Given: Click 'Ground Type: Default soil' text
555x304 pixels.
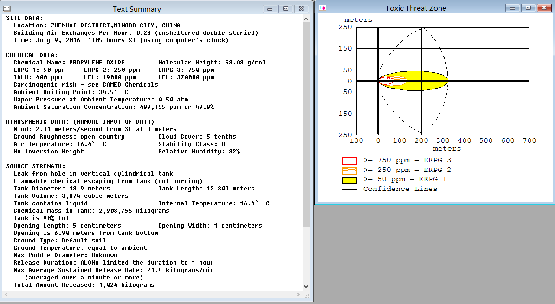Looking at the screenshot, I should click(59, 241).
